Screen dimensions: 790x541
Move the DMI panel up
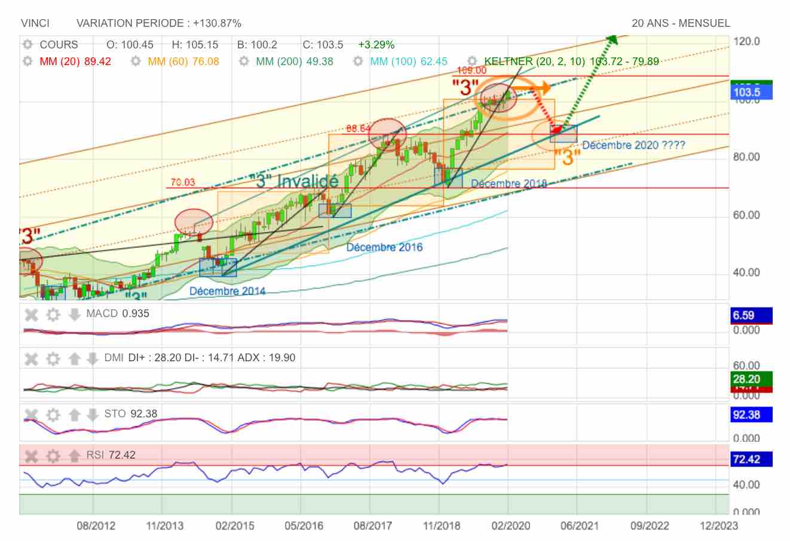pos(74,358)
